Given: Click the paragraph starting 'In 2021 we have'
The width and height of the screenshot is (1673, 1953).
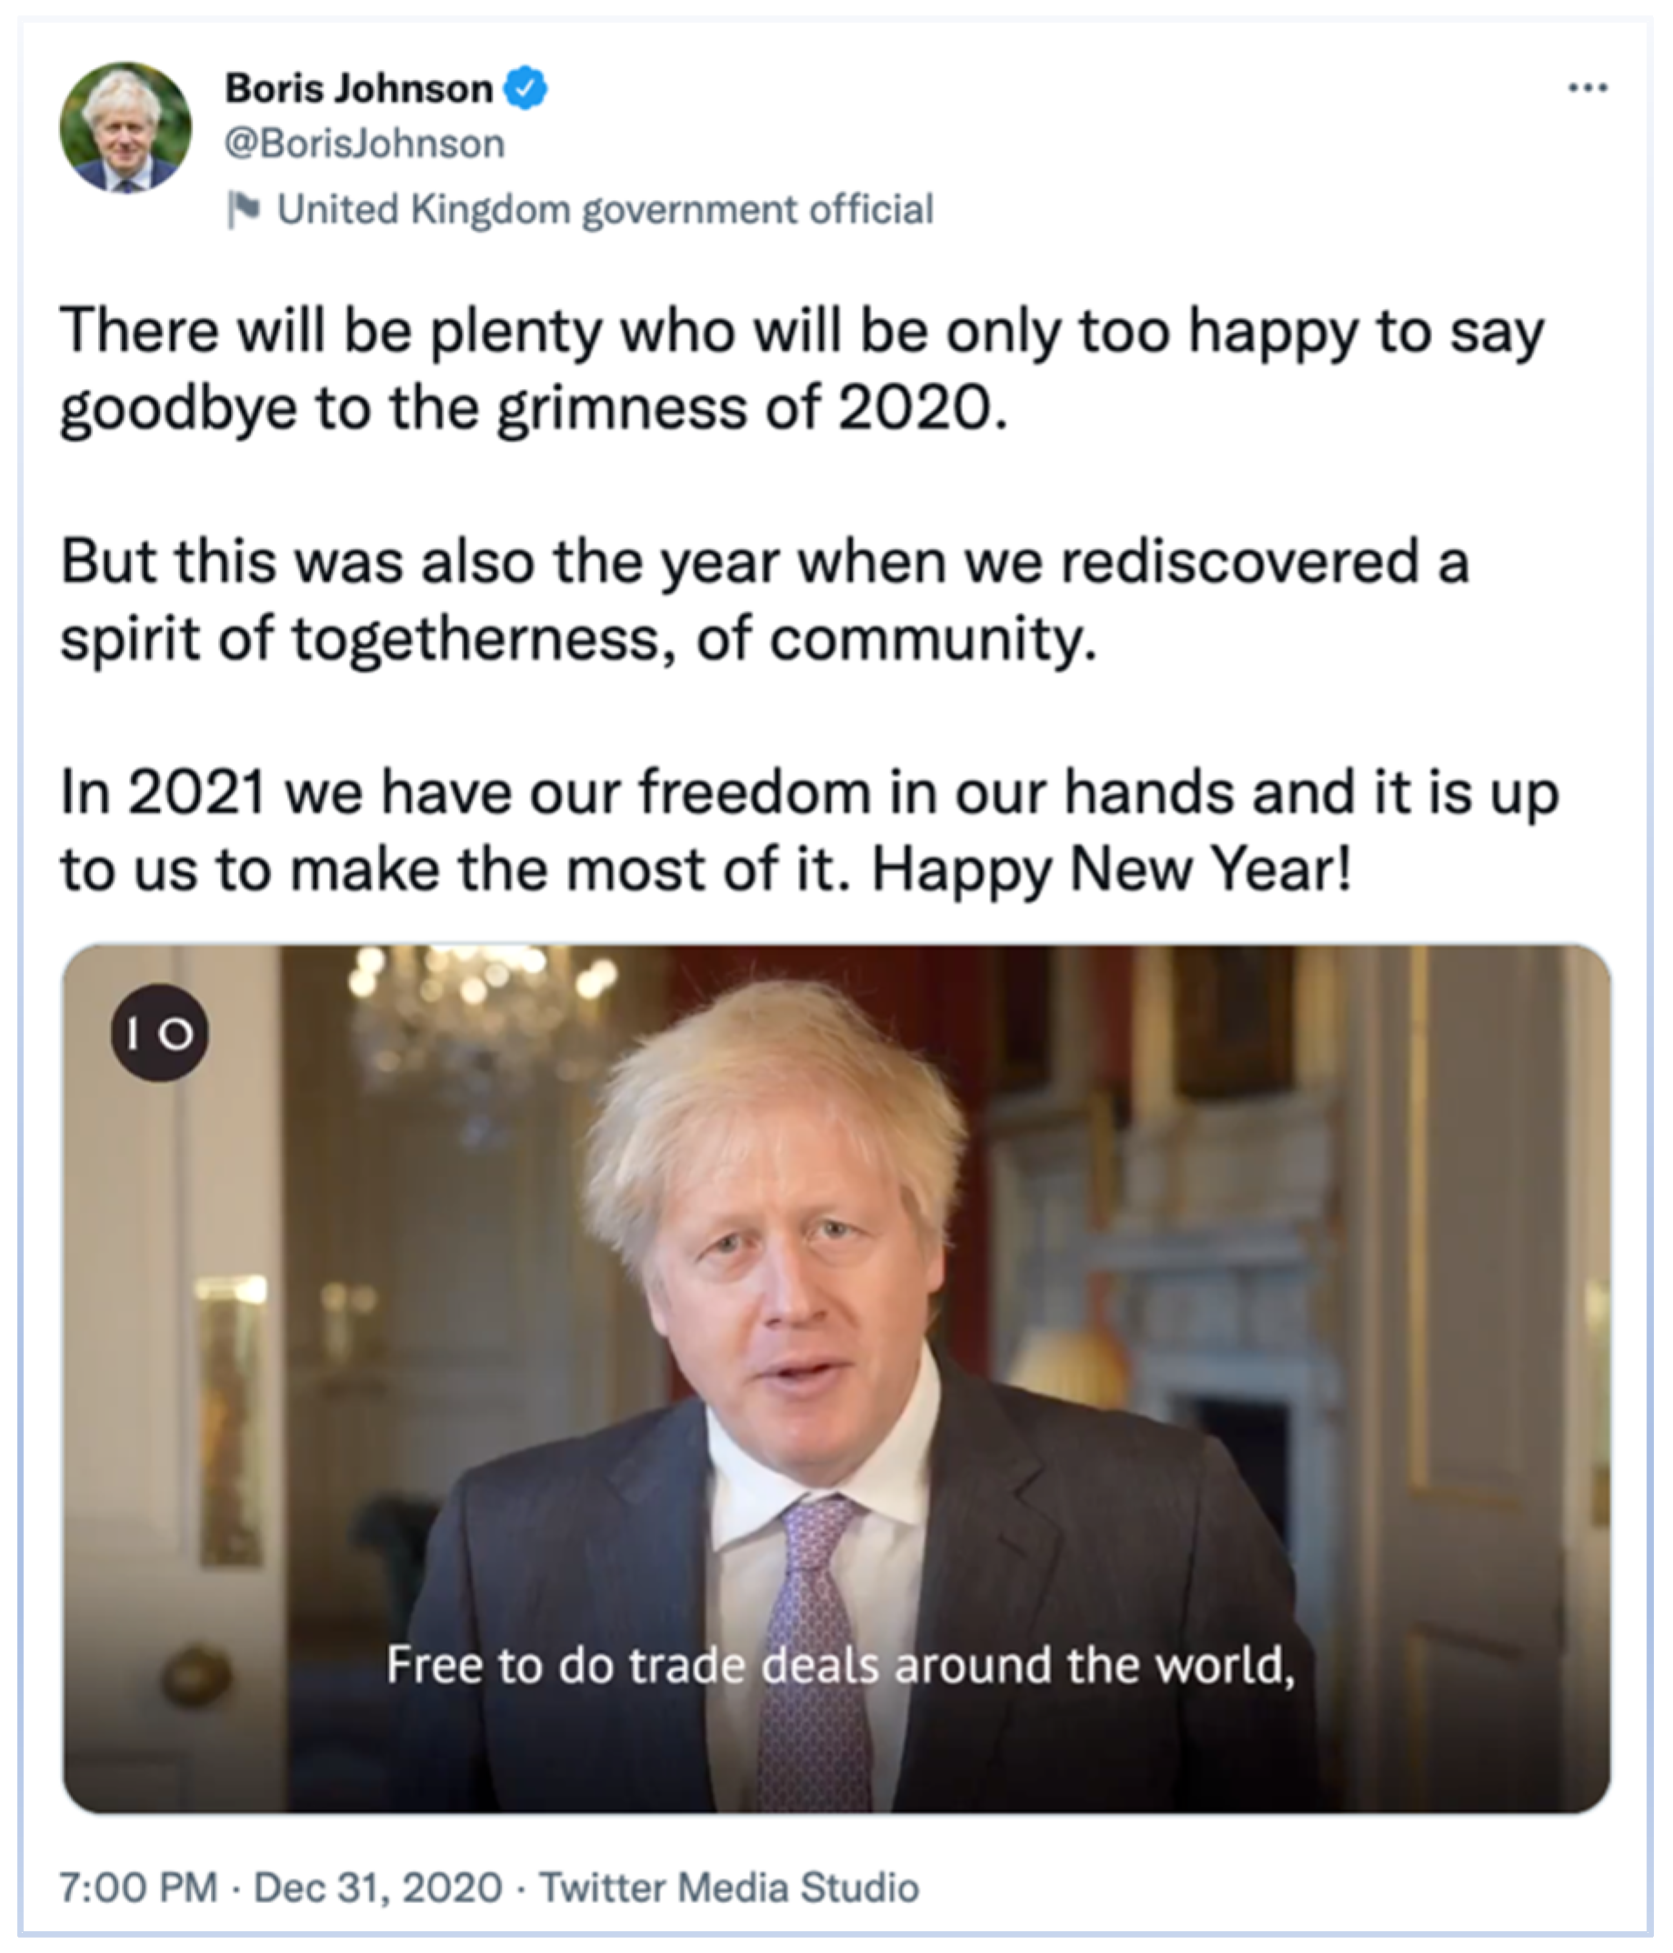Looking at the screenshot, I should [x=808, y=829].
